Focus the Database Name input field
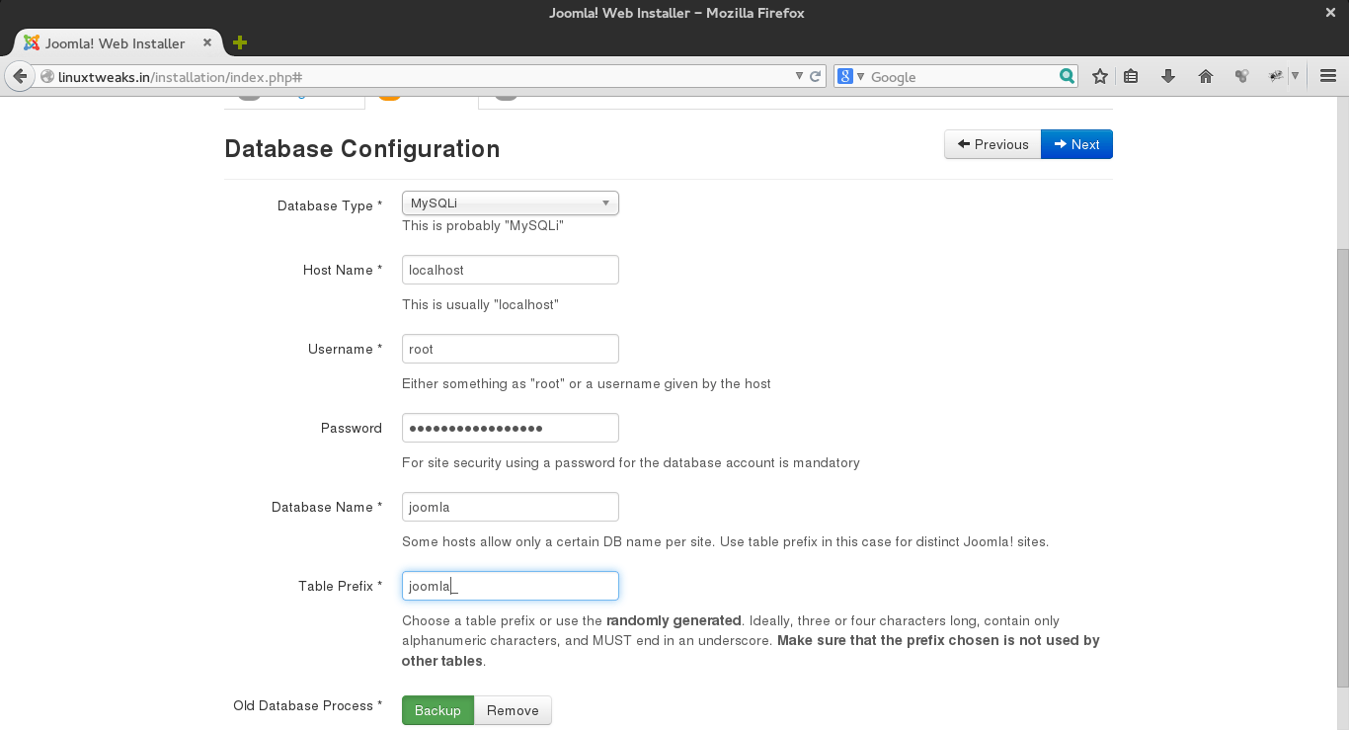Viewport: 1349px width, 730px height. click(510, 507)
